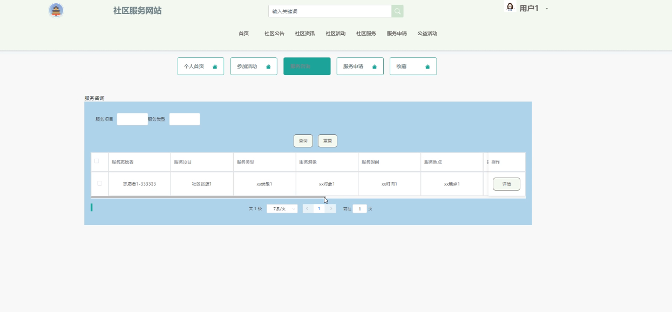Focus the 服务项目 filter input
Screen dimensions: 672x312
click(132, 119)
